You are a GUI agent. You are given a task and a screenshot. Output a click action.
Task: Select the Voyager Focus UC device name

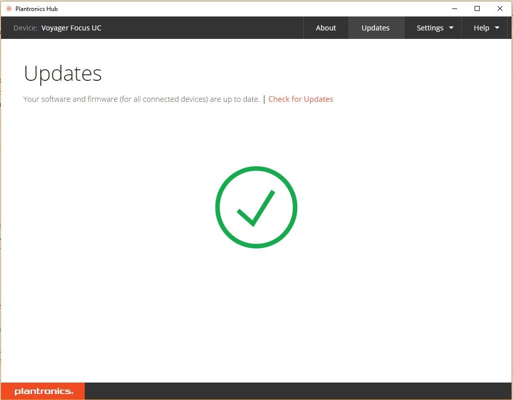point(71,28)
